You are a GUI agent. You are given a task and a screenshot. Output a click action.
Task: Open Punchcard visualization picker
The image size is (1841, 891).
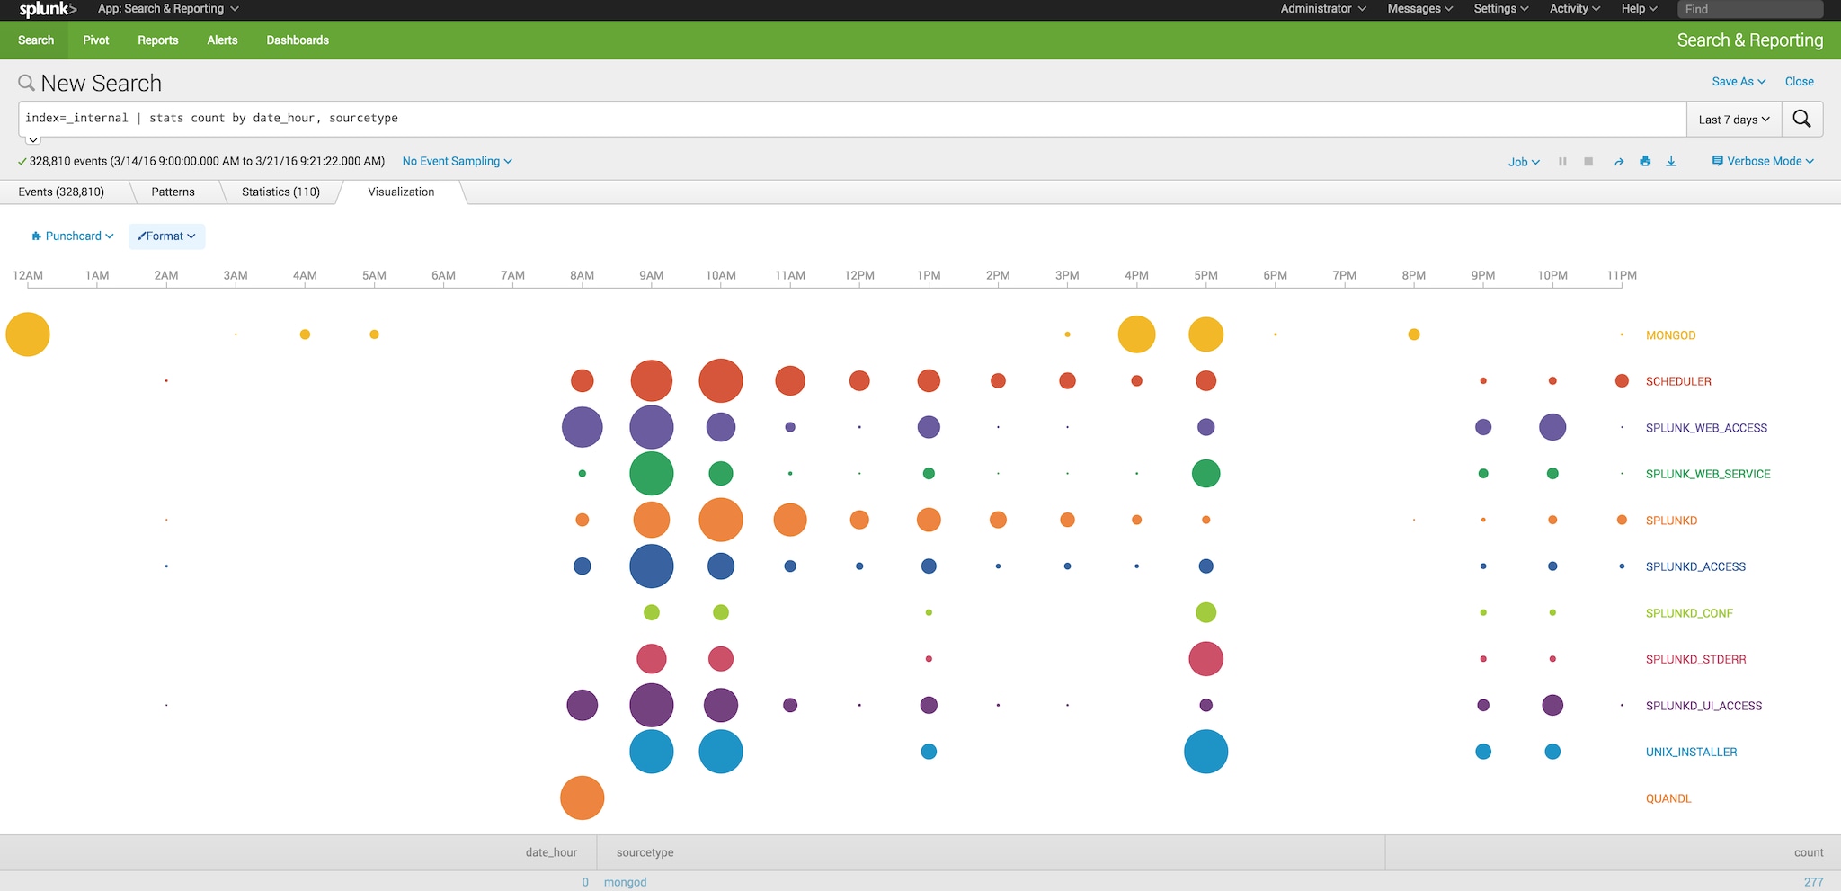coord(73,236)
